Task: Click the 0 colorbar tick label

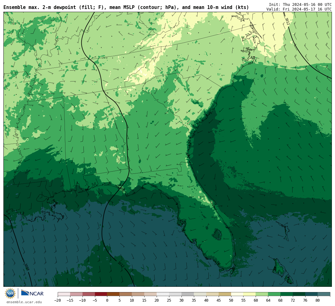Action: 107,300
